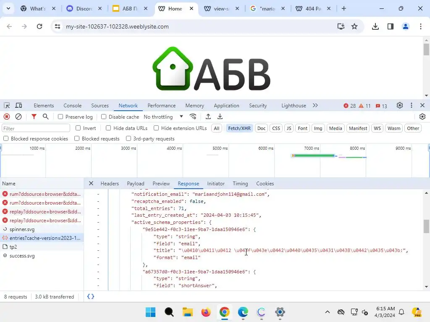430x322 pixels.
Task: Open network conditions wifi icon
Action: [193, 117]
